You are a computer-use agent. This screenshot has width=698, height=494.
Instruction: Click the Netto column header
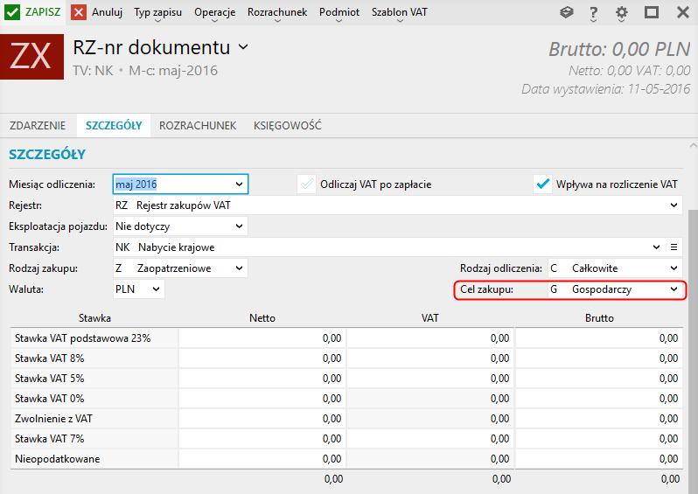pyautogui.click(x=262, y=317)
